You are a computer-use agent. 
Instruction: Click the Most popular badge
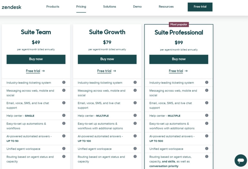[179, 24]
